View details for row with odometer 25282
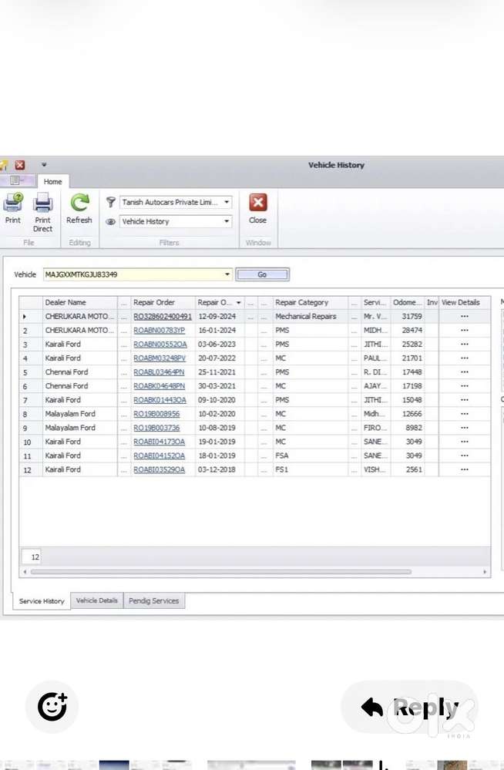The height and width of the screenshot is (770, 504). [x=464, y=345]
